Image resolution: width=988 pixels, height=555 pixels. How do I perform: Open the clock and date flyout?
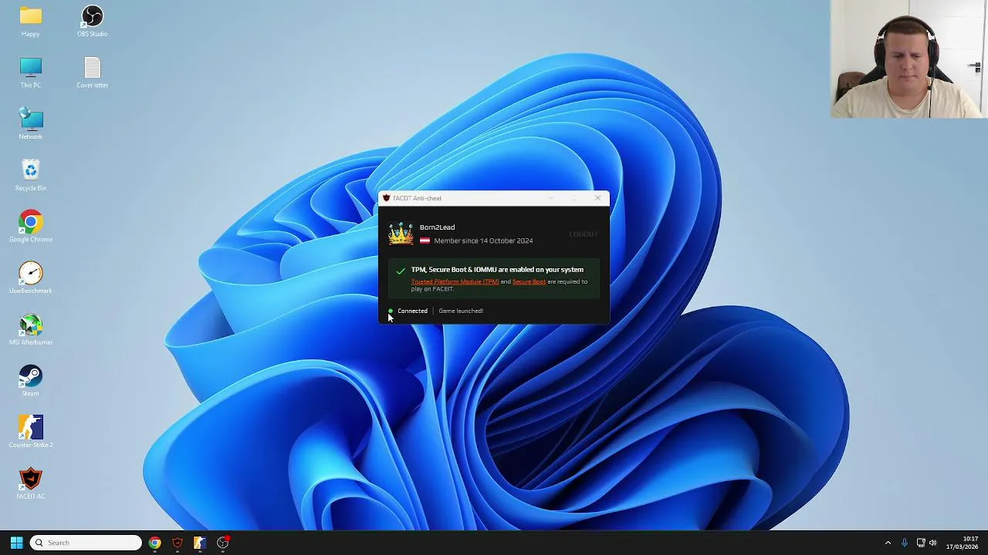pos(963,543)
